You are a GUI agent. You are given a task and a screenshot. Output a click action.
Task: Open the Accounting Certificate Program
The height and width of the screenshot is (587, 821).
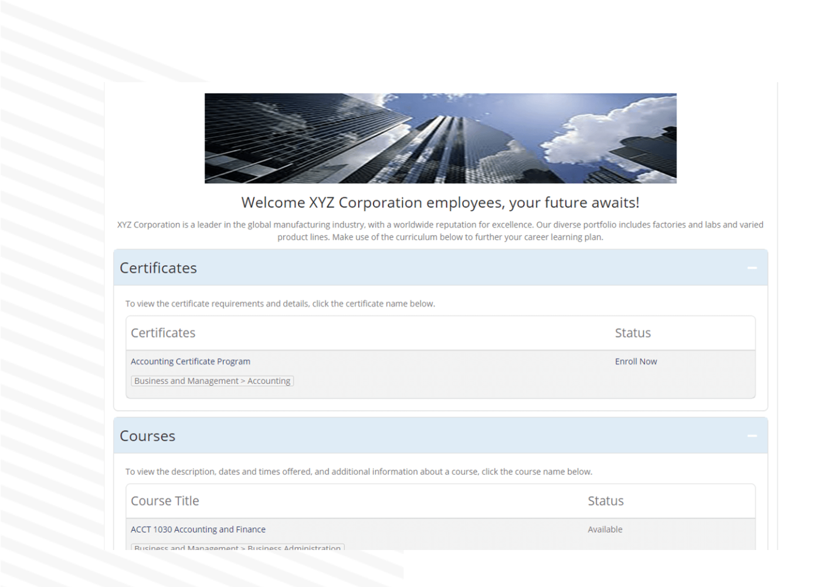(x=190, y=361)
